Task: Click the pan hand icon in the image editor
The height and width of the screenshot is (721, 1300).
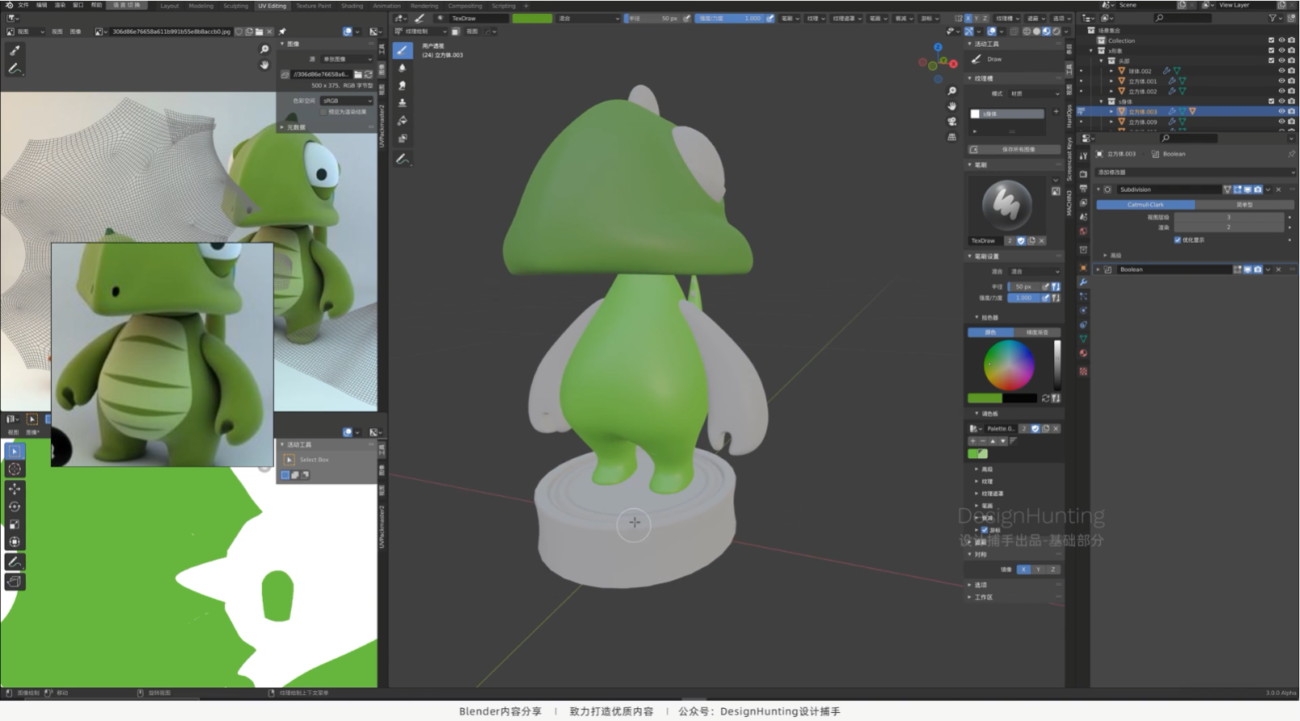Action: click(264, 65)
